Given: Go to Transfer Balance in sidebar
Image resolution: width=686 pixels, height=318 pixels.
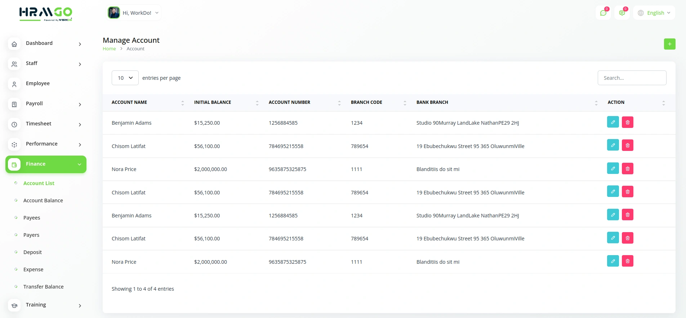Looking at the screenshot, I should [44, 287].
